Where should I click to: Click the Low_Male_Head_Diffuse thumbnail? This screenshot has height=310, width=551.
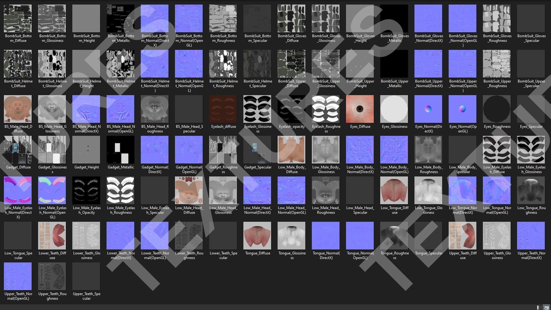coord(189,190)
